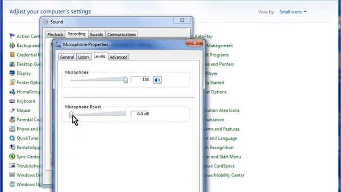
Task: Open the Parental Controls icon
Action: (x=12, y=119)
